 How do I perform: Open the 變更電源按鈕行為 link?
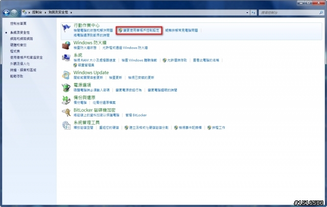[x=128, y=90]
